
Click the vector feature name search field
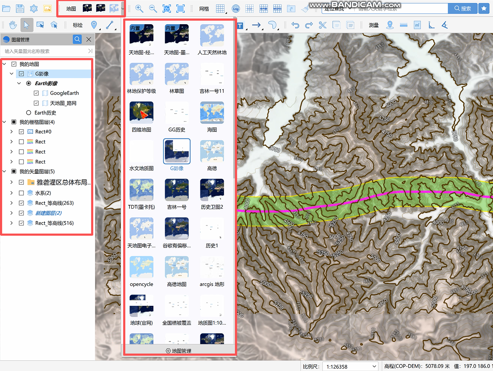point(45,51)
